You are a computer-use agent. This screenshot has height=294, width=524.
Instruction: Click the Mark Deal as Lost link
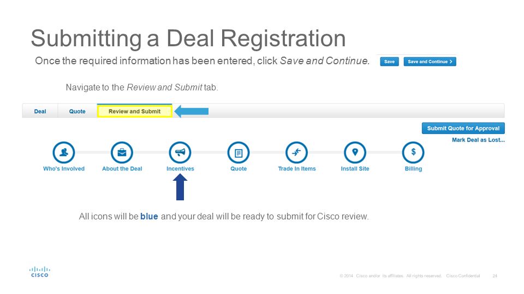coord(478,140)
